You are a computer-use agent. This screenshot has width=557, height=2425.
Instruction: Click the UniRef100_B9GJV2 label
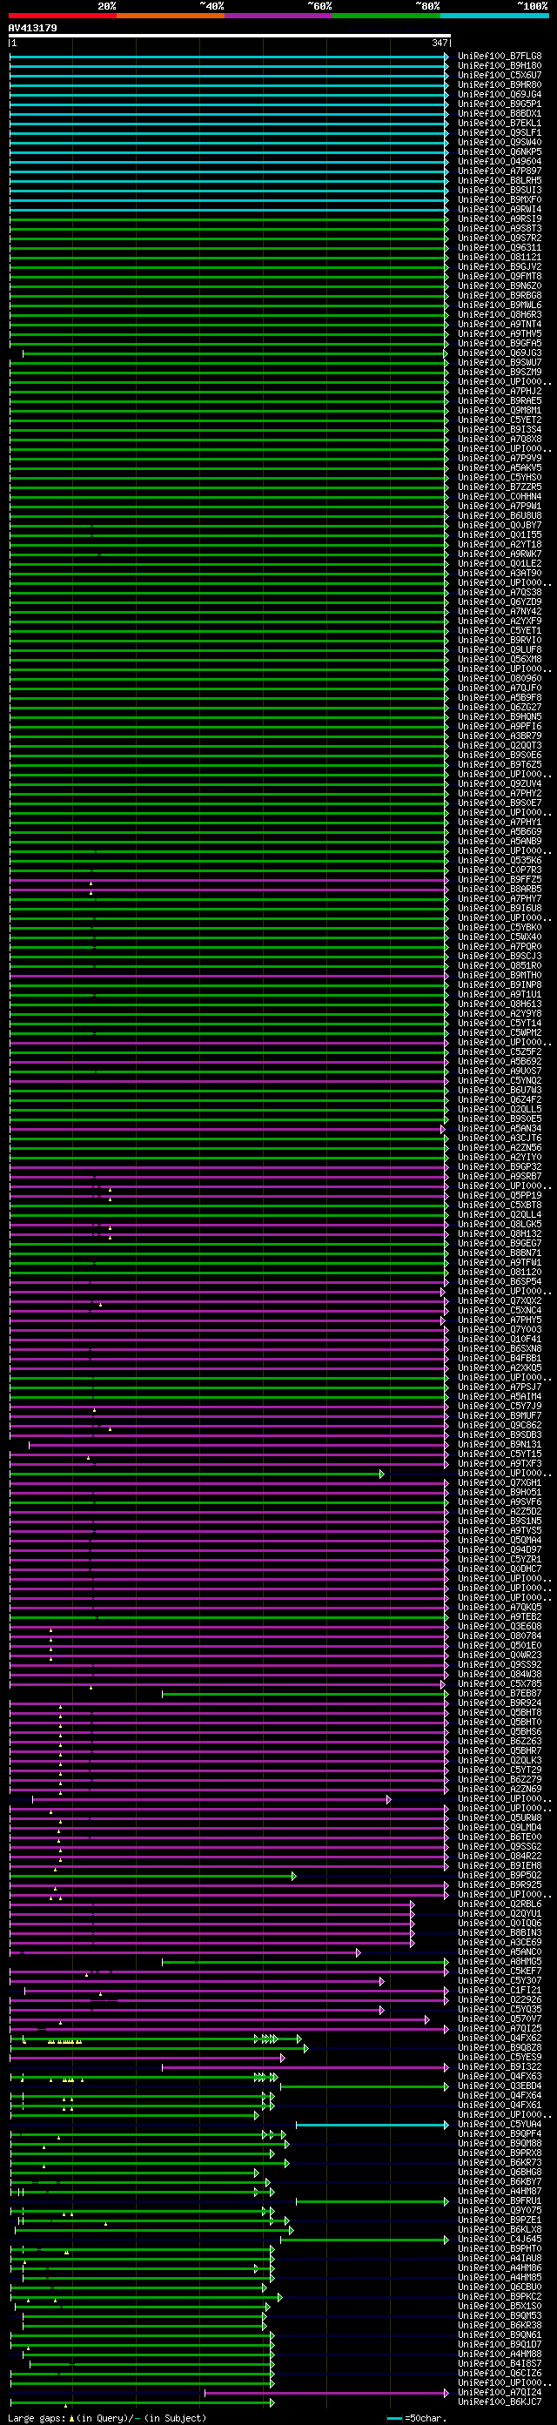click(x=500, y=266)
